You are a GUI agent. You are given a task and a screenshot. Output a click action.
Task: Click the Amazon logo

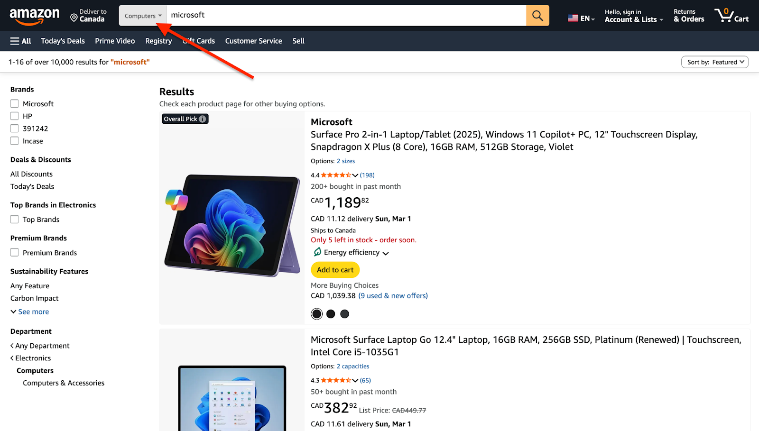pyautogui.click(x=34, y=15)
